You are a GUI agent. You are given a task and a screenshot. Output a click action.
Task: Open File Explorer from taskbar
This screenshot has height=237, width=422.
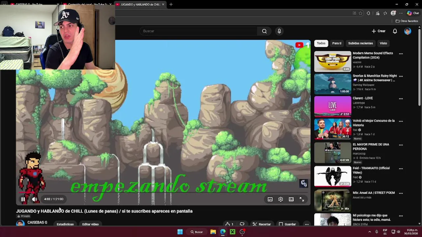tap(213, 232)
